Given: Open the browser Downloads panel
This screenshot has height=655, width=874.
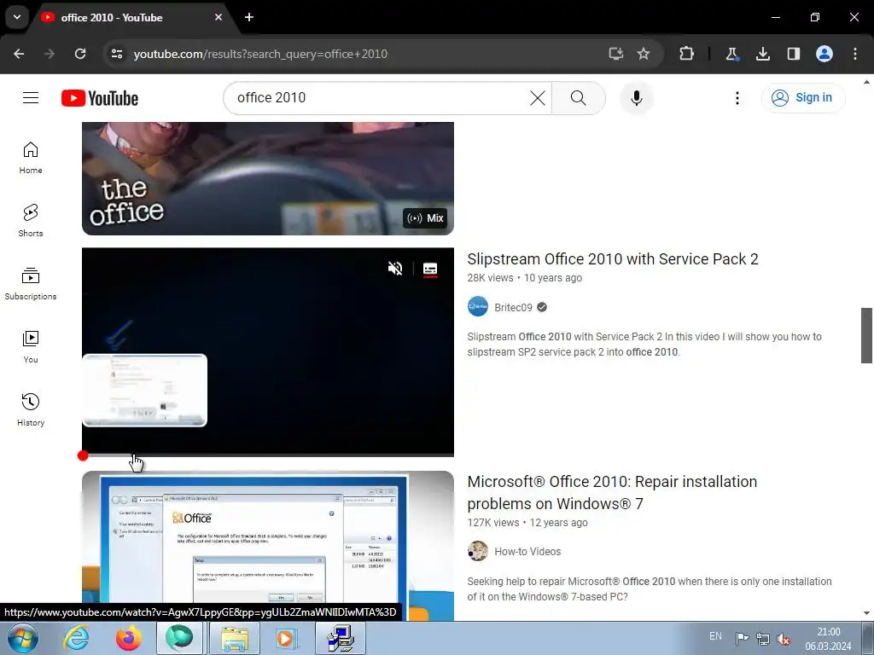Looking at the screenshot, I should click(x=763, y=54).
